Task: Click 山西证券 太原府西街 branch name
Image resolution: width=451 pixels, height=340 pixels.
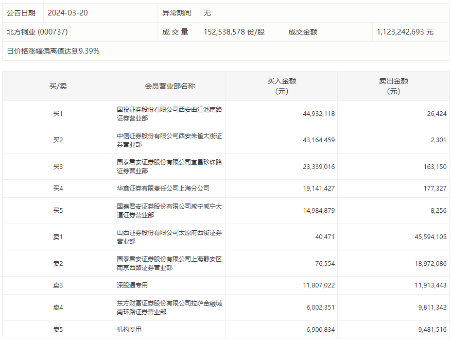Action: pos(169,237)
